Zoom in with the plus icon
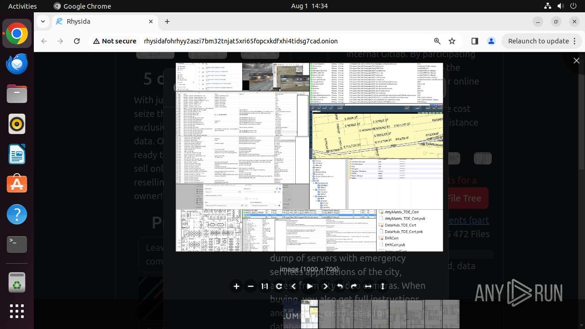The image size is (585, 329). point(236,287)
